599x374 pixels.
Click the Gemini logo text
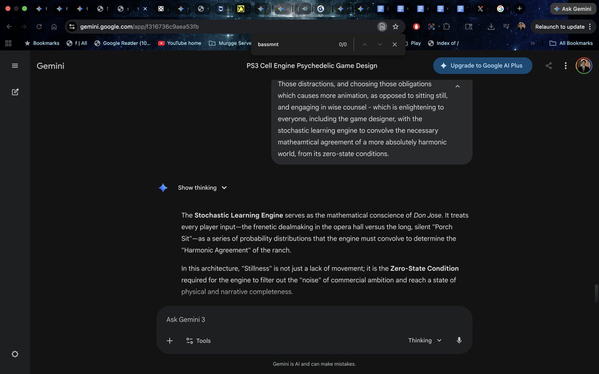(x=50, y=66)
